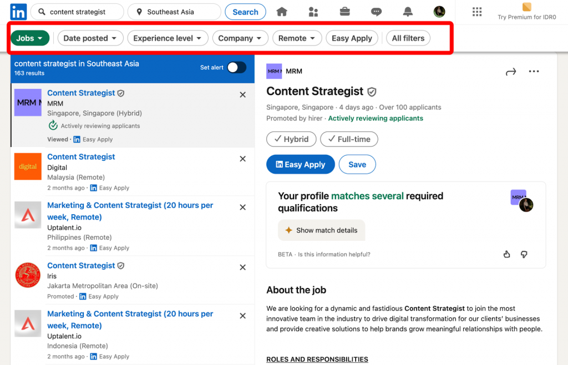Click Show match details
The image size is (568, 365).
click(x=321, y=230)
